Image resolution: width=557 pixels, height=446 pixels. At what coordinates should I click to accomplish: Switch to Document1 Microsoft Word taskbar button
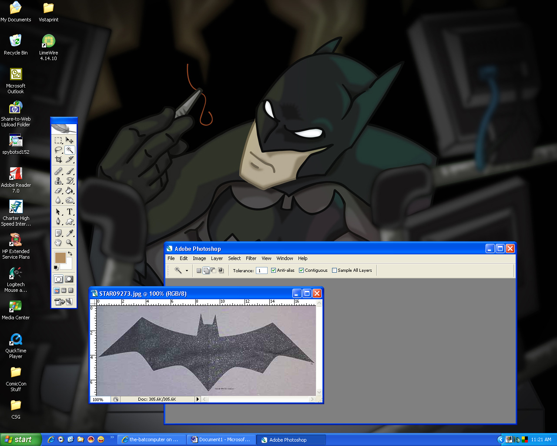221,439
